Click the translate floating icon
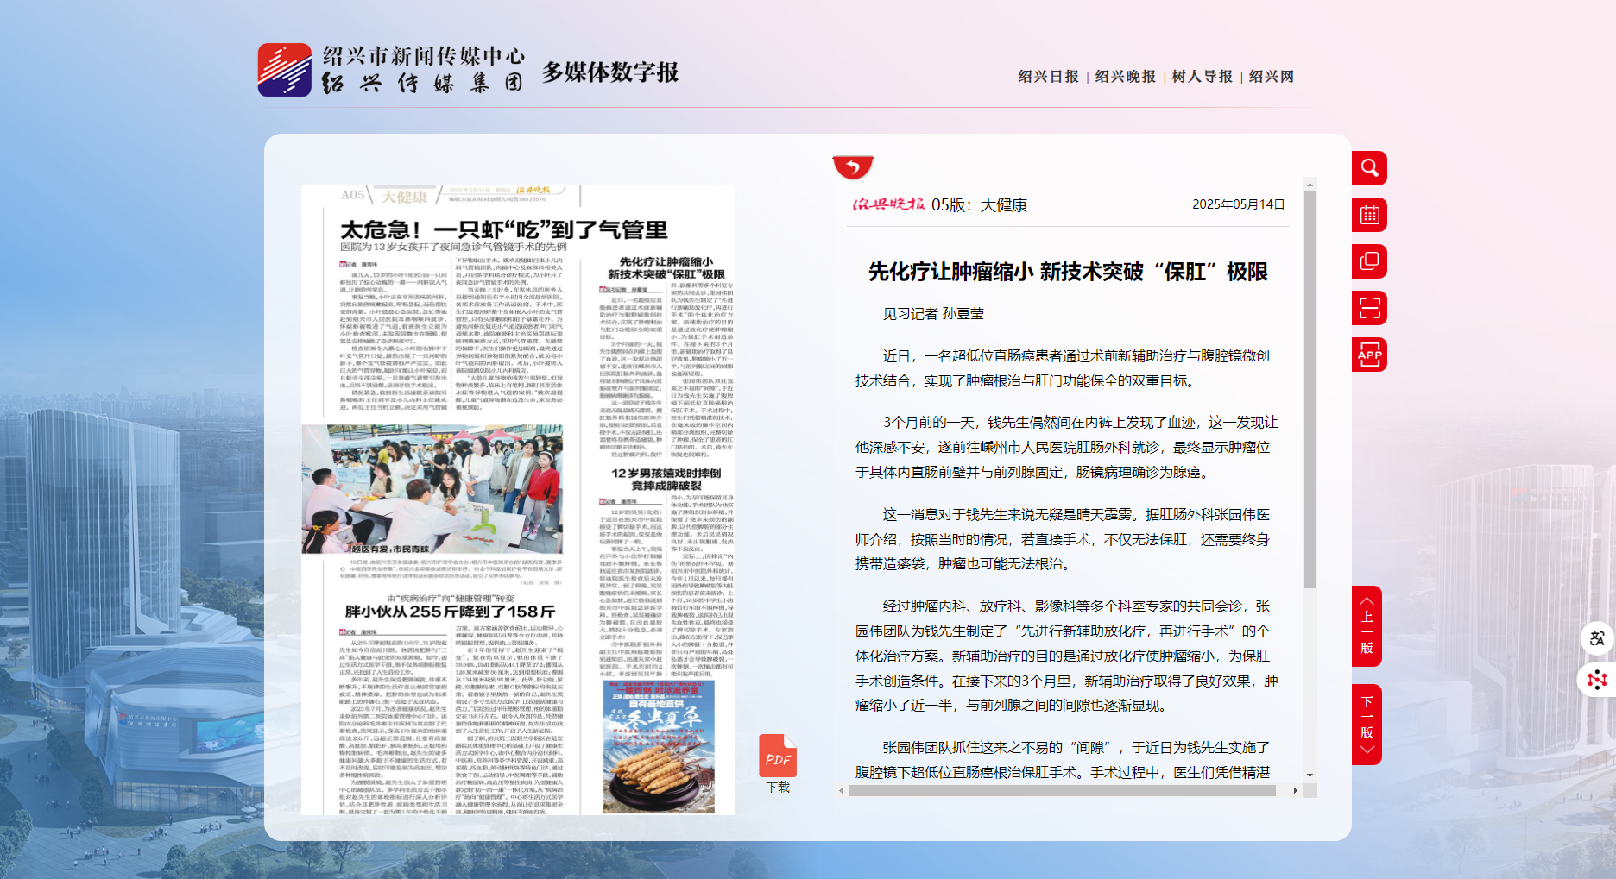Screen dimensions: 1616x879 tap(1597, 638)
